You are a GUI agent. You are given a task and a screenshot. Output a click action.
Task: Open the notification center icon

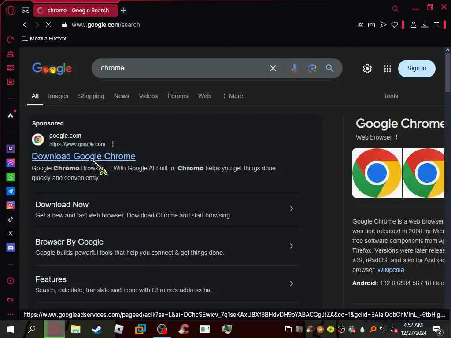coord(437,329)
